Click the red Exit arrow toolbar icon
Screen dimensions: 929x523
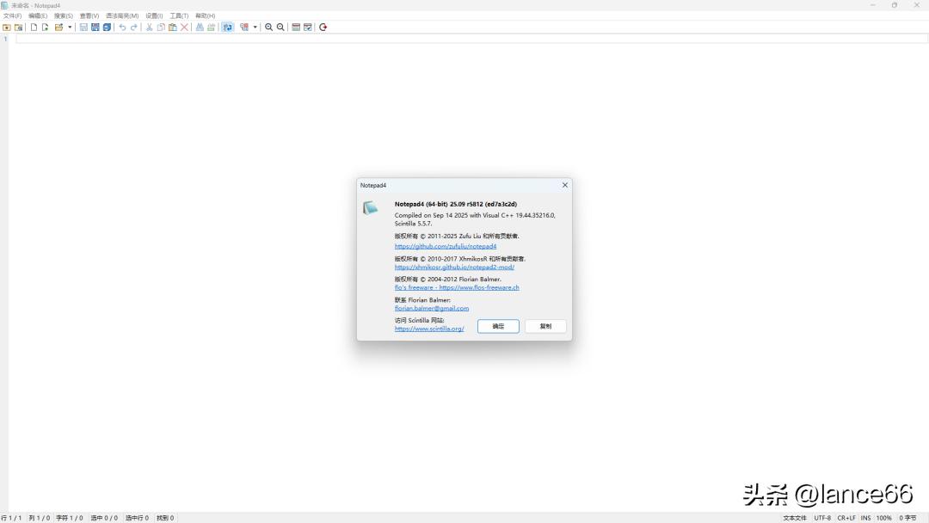pyautogui.click(x=323, y=28)
